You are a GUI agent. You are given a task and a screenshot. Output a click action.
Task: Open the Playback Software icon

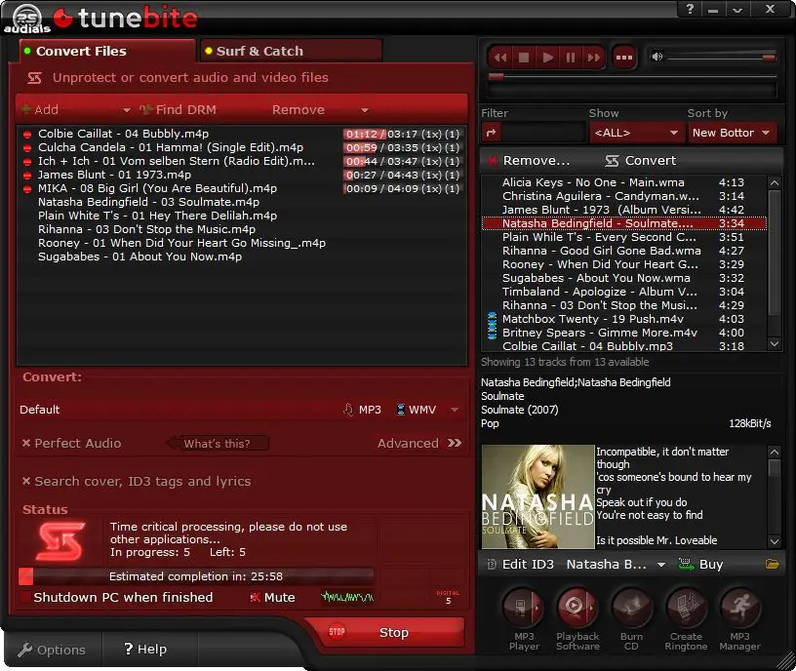click(x=577, y=607)
